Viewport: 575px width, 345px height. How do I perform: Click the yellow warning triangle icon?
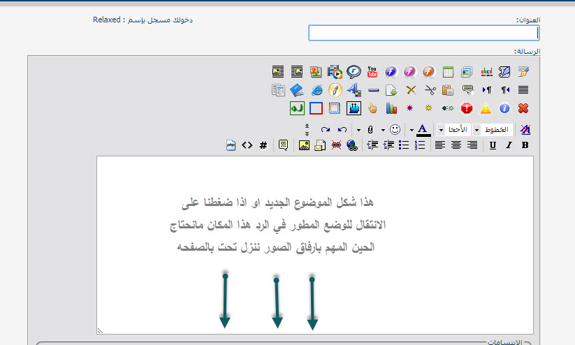click(x=486, y=108)
